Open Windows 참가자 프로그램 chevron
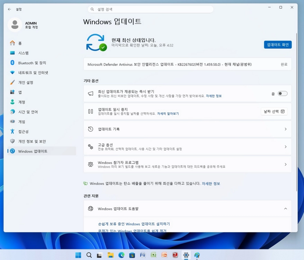The width and height of the screenshot is (304, 260). pyautogui.click(x=286, y=164)
